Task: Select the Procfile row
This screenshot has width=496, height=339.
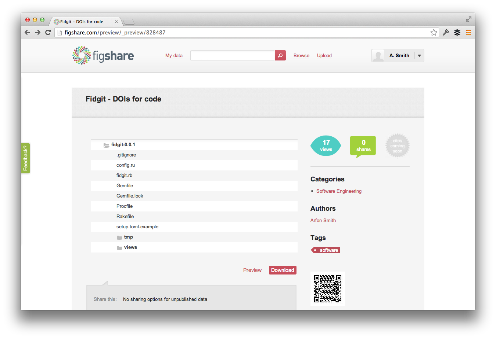Action: pos(194,206)
